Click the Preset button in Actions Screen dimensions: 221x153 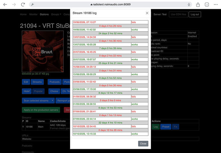coord(166,127)
